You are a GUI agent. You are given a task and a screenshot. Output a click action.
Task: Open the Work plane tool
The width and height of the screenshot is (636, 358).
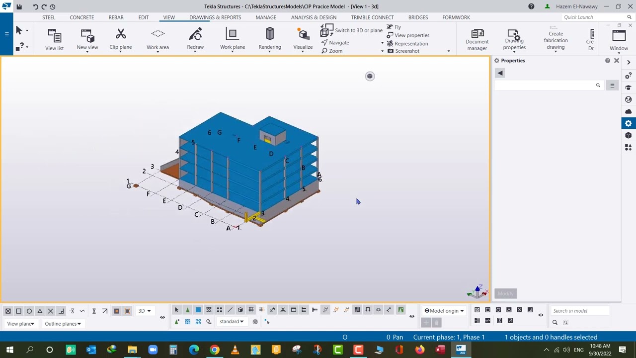233,40
